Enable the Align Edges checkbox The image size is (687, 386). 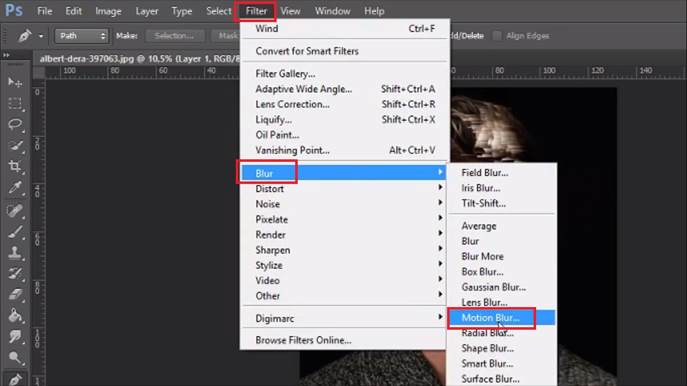497,36
